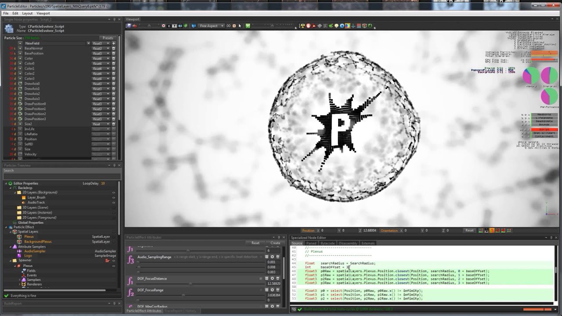Click the blue cube icon before Free Aspect
This screenshot has height=316, width=562.
point(194,26)
